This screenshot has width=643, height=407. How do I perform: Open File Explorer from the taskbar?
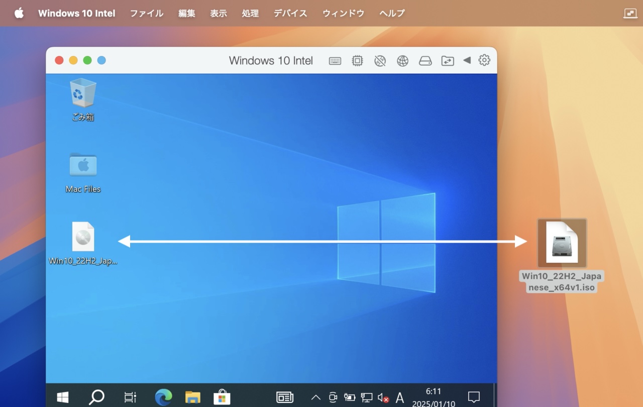192,397
